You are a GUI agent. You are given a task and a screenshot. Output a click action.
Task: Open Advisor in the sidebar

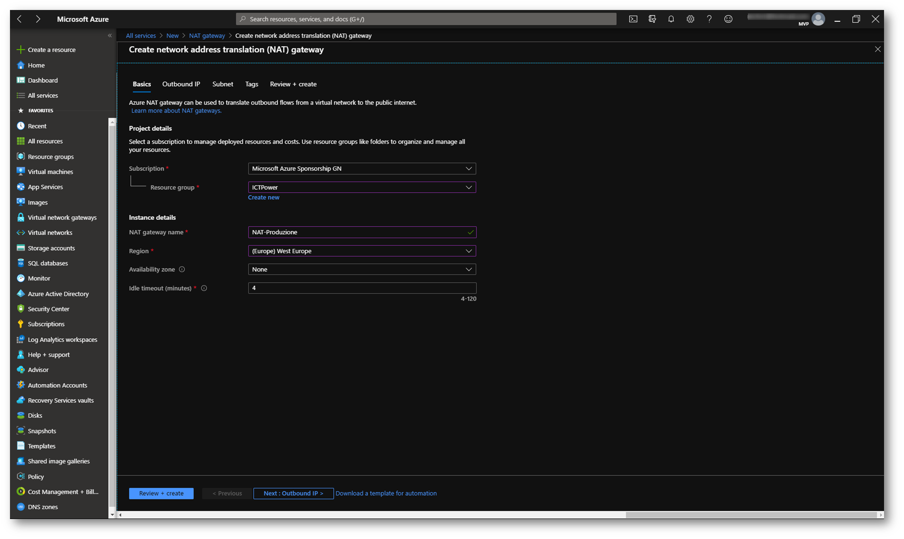pyautogui.click(x=38, y=370)
